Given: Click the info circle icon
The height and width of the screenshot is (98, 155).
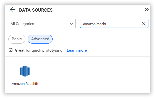Looking at the screenshot, I should tap(11, 50).
